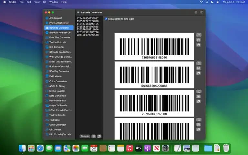This screenshot has height=155, width=248.
Task: Open the Window menu
Action: coord(54,2)
